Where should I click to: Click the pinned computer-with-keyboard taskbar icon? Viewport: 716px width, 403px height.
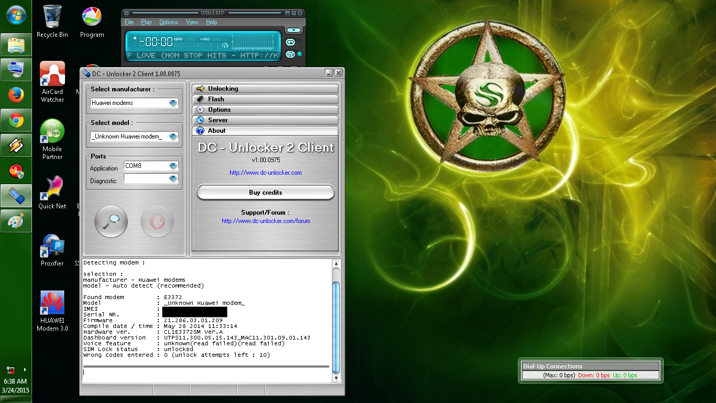(x=16, y=70)
